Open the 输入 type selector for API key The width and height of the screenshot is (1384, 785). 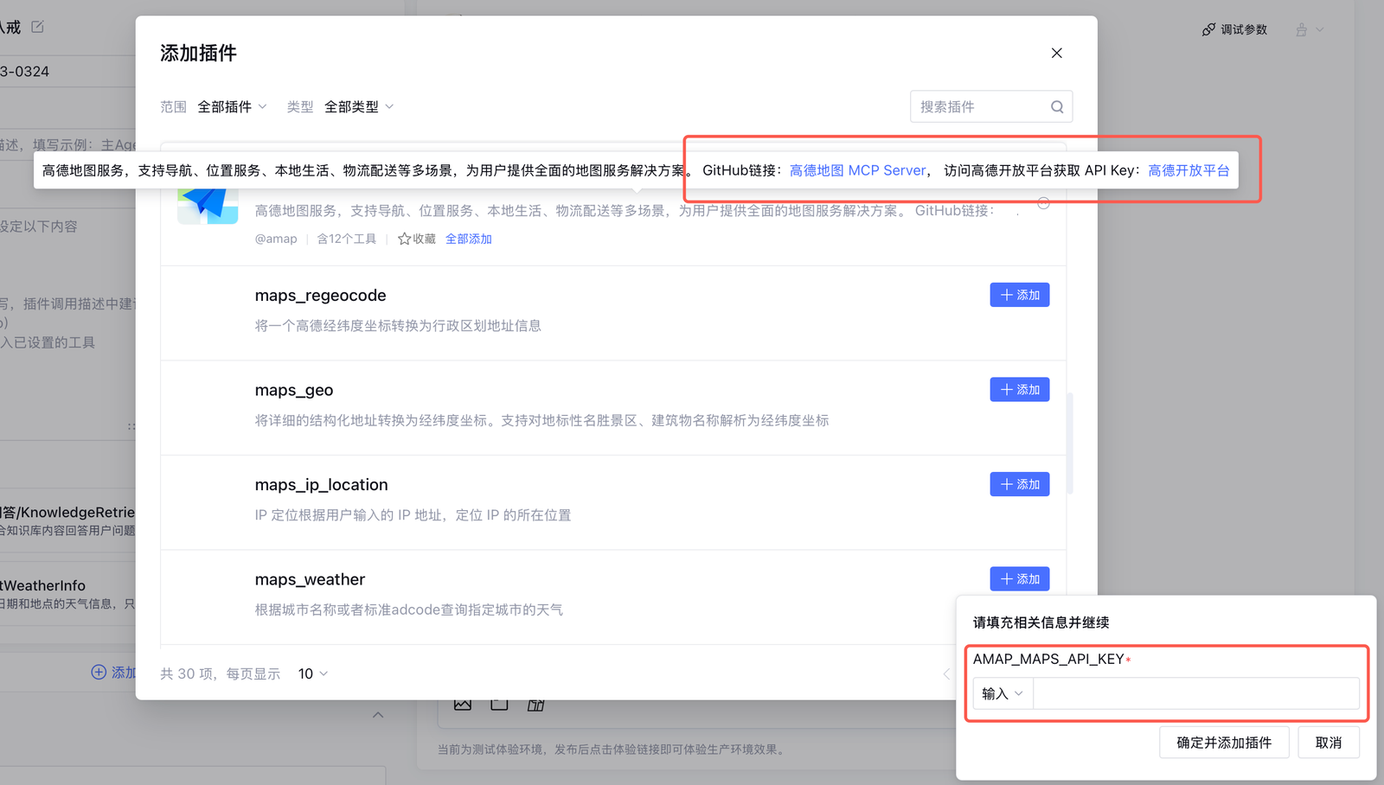point(1002,693)
